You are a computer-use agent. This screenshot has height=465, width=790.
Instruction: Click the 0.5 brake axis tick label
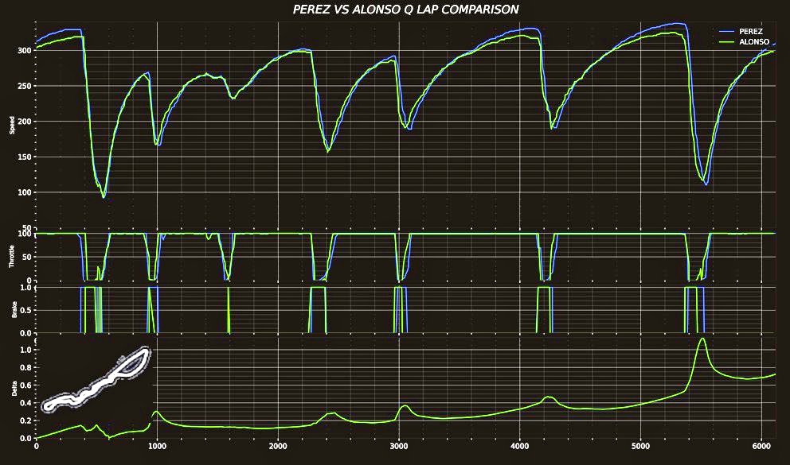[x=26, y=310]
